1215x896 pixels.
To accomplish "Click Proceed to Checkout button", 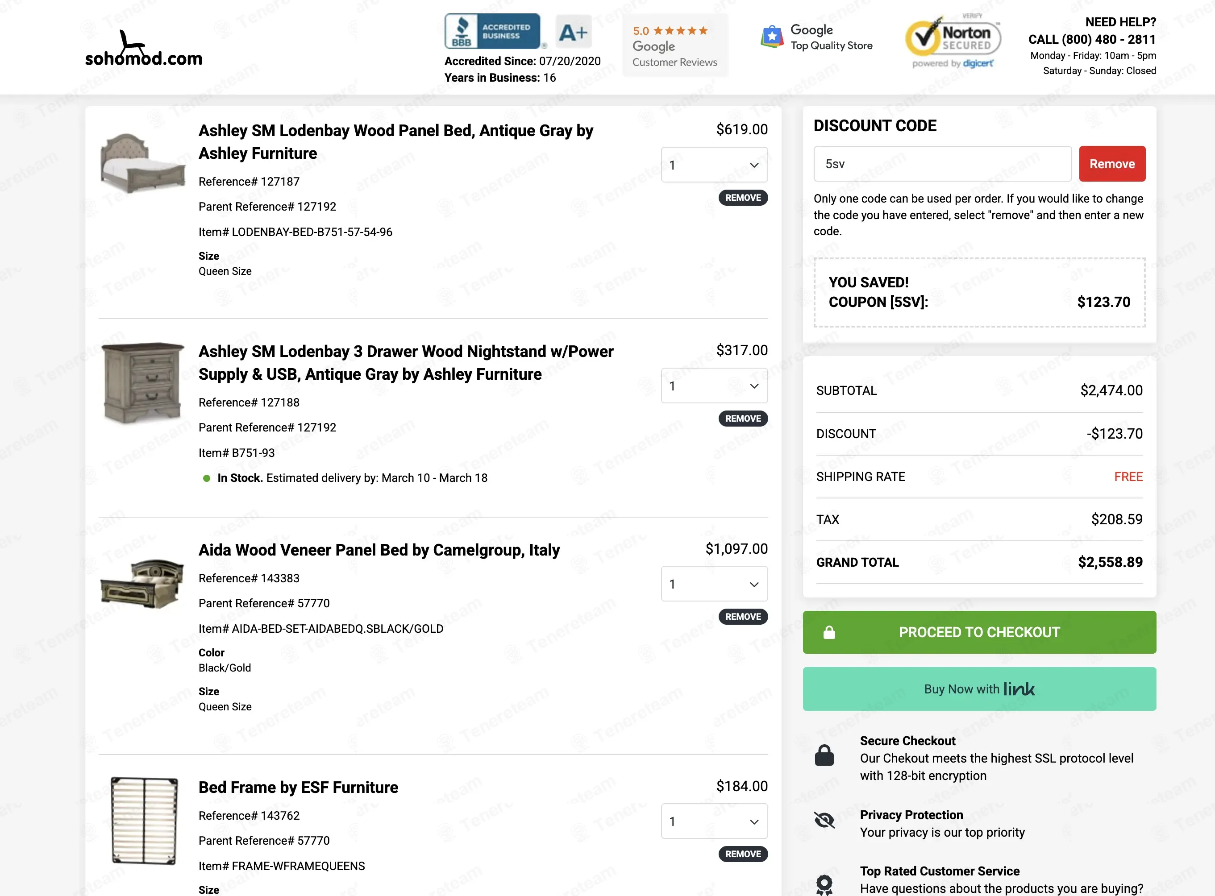I will click(979, 632).
